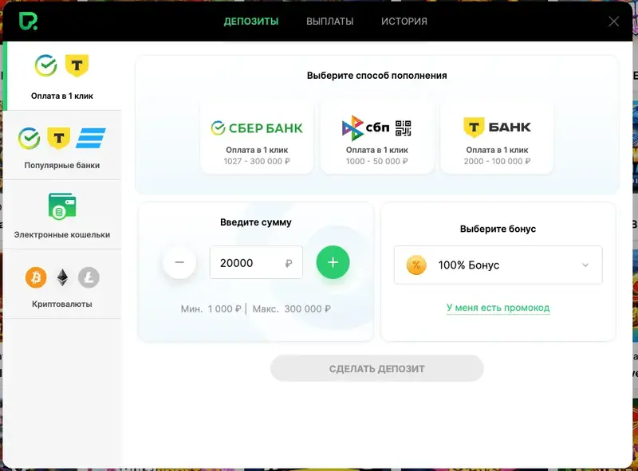Screen dimensions: 638x471
Task: Click the Litecoin icon in crypto section
Action: click(89, 277)
